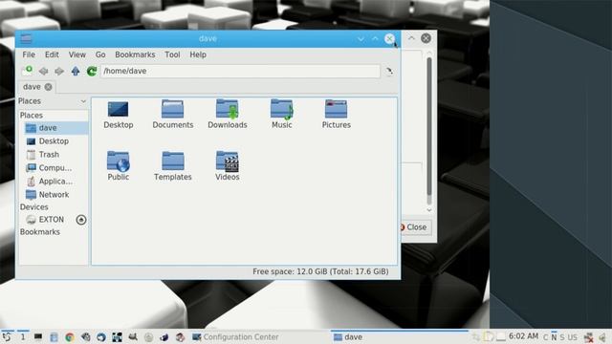612x344 pixels.
Task: Go up to parent folder
Action: (76, 71)
